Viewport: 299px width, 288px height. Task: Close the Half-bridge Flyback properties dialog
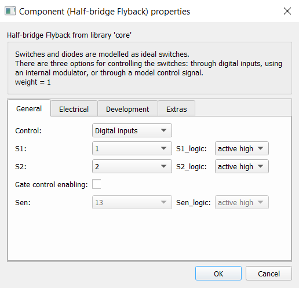click(287, 11)
